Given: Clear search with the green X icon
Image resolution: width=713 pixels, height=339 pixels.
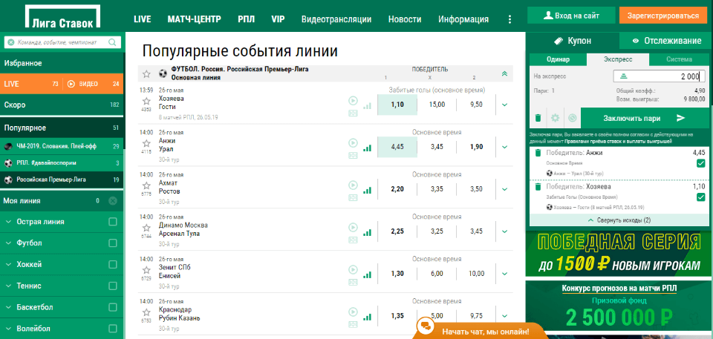Looking at the screenshot, I should 11,42.
